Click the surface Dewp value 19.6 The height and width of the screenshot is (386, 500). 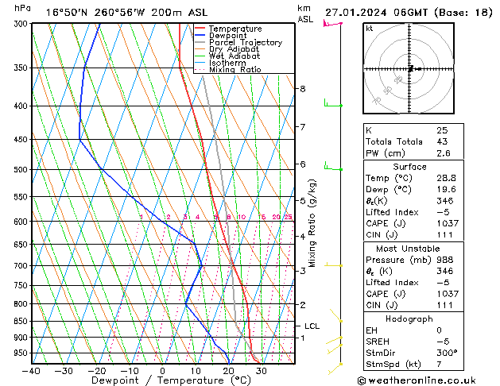[x=447, y=189]
